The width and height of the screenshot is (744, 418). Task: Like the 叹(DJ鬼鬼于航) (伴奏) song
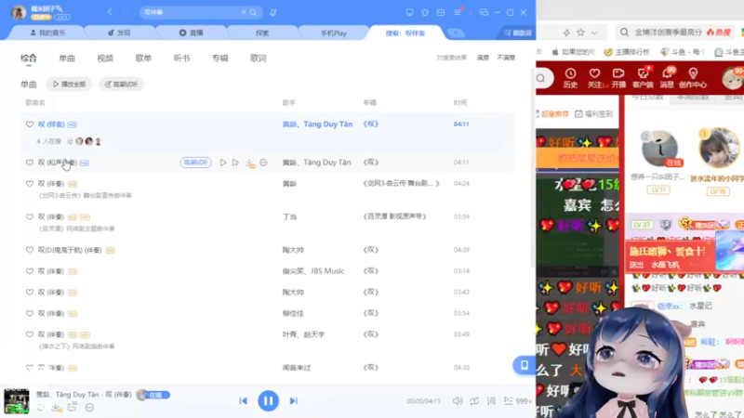pos(30,250)
